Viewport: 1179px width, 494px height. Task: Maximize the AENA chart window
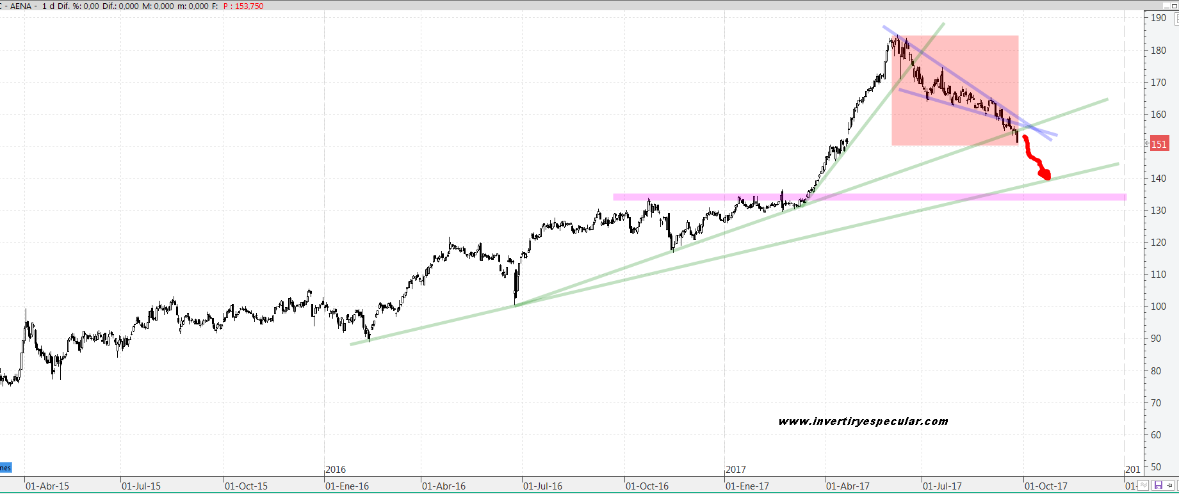[x=1175, y=6]
